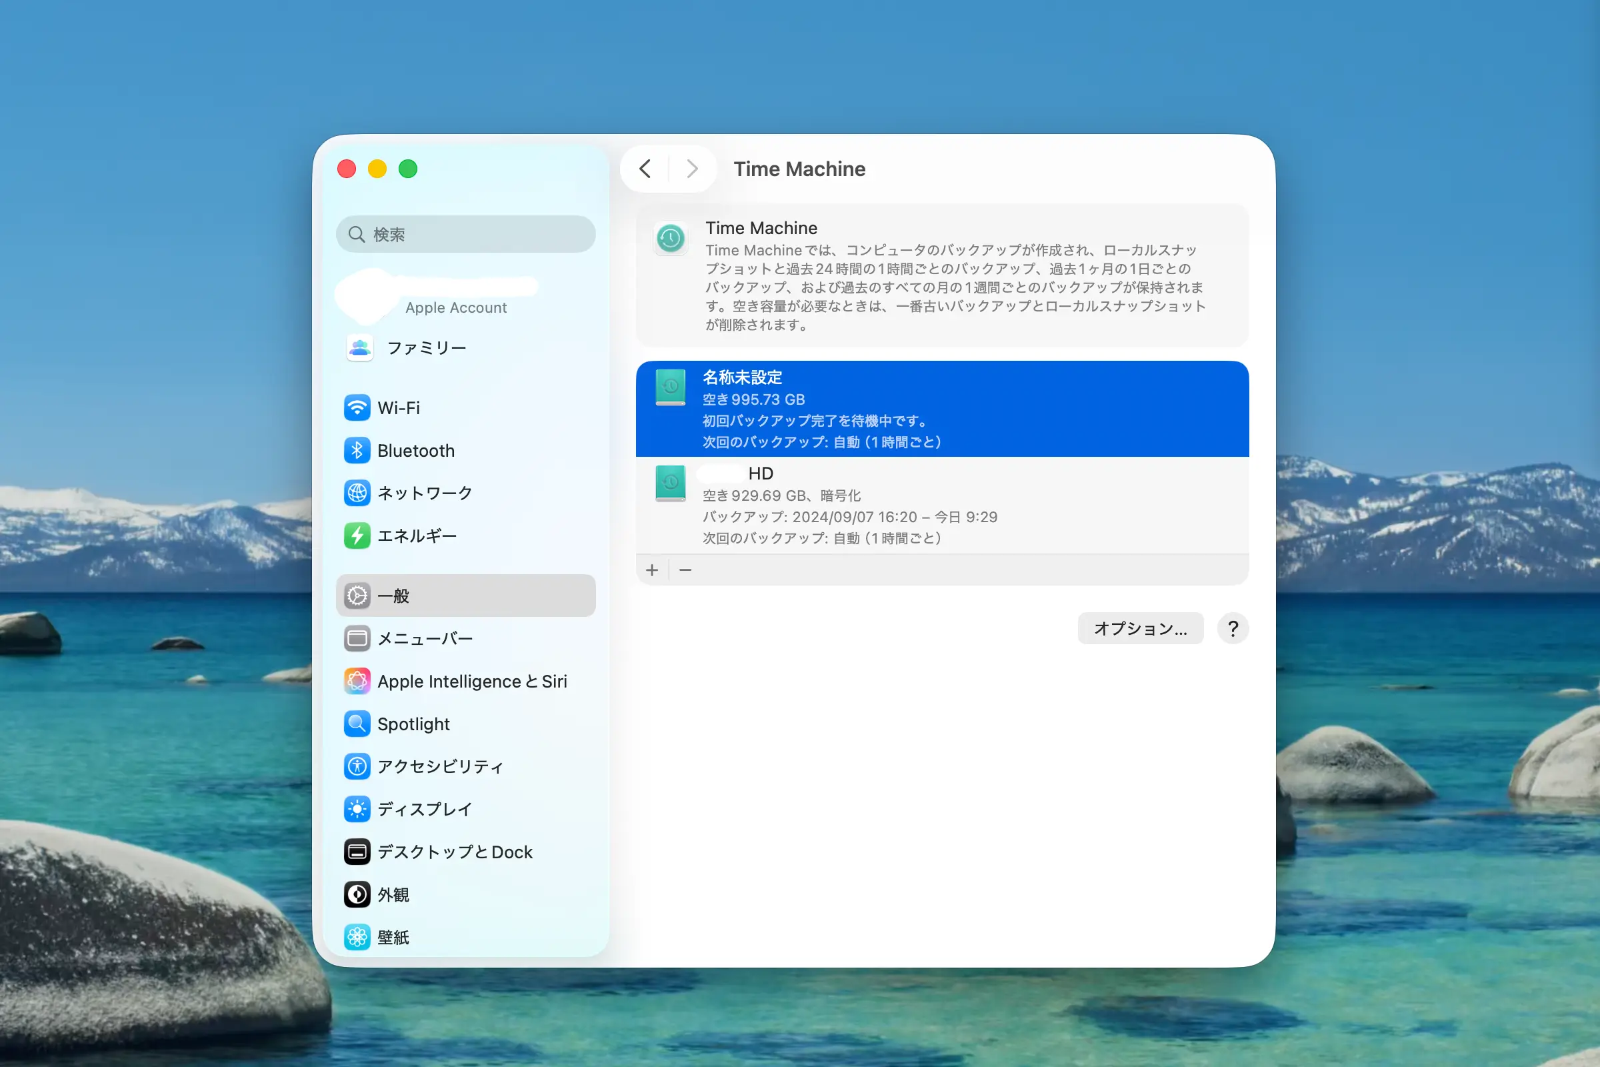
Task: Open Bluetooth settings pane
Action: (x=415, y=451)
